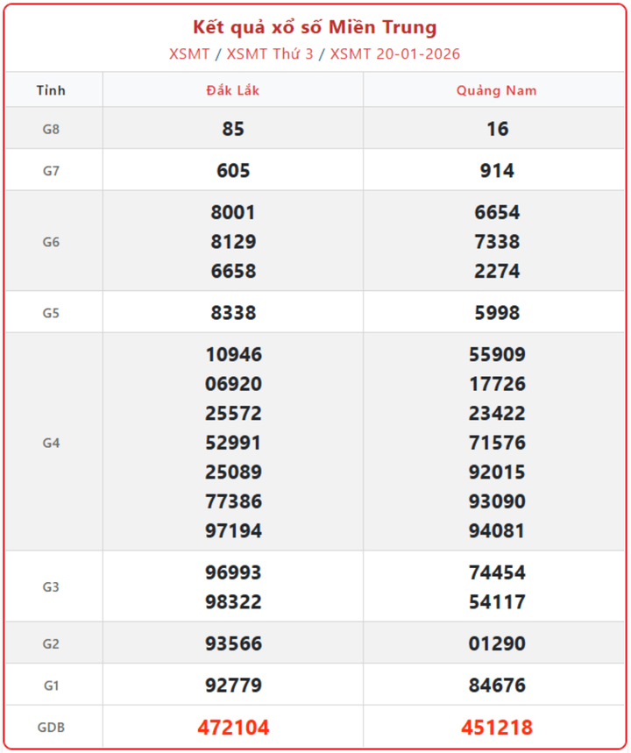631x753 pixels.
Task: Click the G3 number 54117
Action: click(x=496, y=602)
